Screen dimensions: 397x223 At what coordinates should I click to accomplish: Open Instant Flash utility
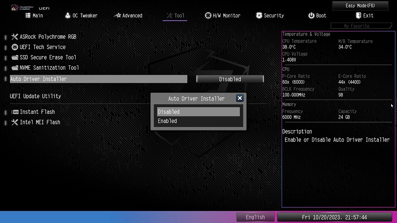click(37, 112)
